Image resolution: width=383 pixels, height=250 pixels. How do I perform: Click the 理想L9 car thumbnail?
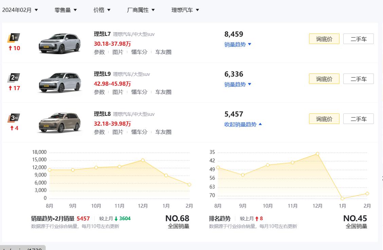60,83
